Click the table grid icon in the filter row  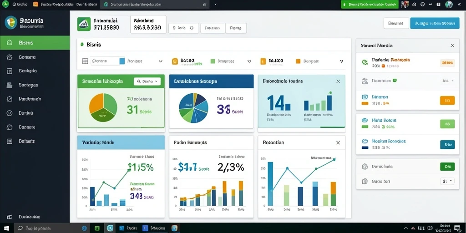85,61
